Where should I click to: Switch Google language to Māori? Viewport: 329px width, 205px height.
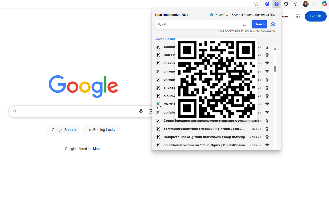97,149
